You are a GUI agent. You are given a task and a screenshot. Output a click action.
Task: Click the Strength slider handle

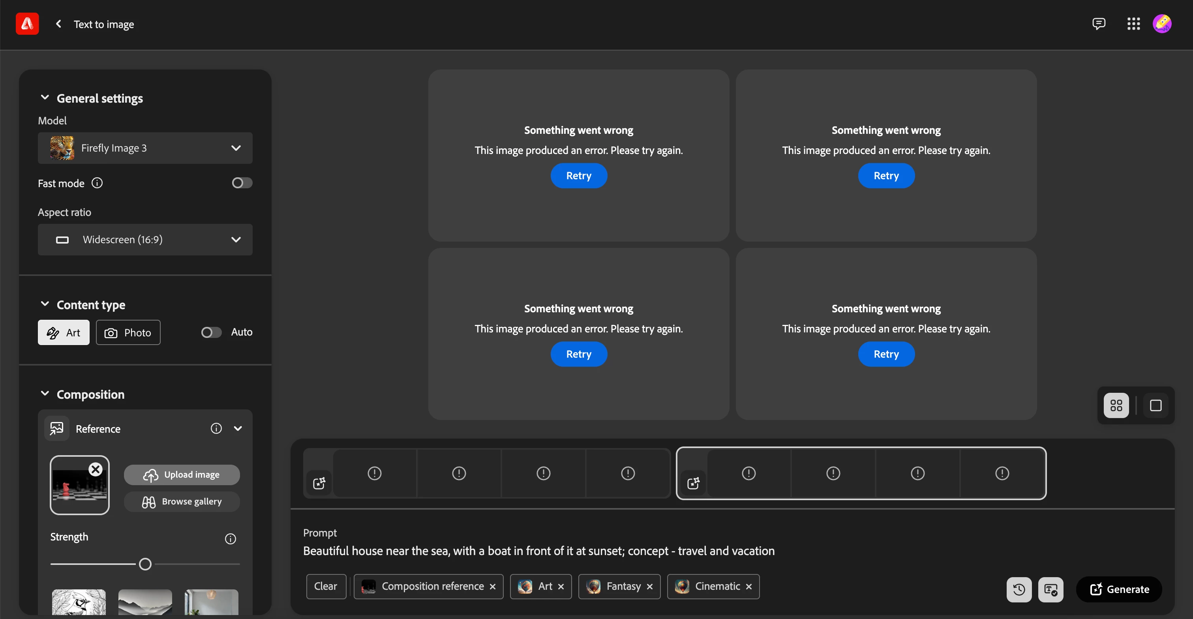145,564
